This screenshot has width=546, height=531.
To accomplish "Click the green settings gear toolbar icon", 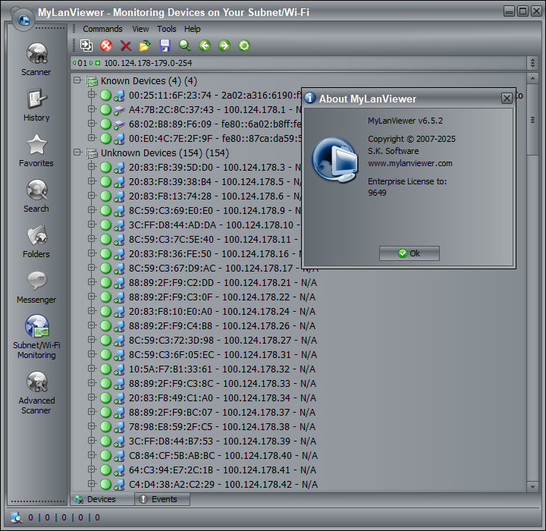I will point(244,46).
